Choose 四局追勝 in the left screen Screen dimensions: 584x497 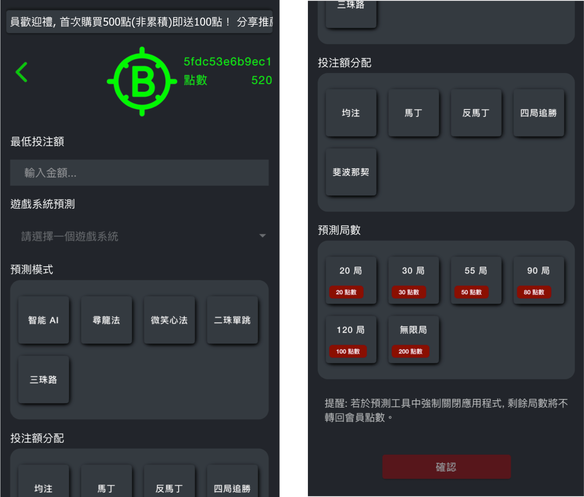[x=232, y=482]
